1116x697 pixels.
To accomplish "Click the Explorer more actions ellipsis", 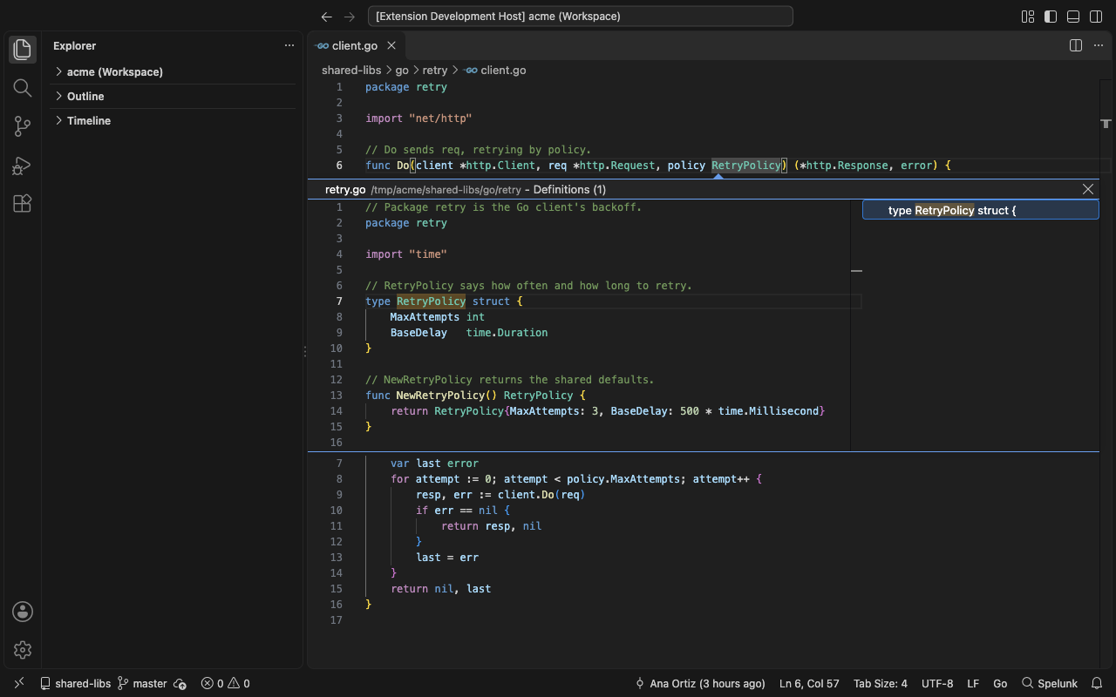I will tap(289, 45).
